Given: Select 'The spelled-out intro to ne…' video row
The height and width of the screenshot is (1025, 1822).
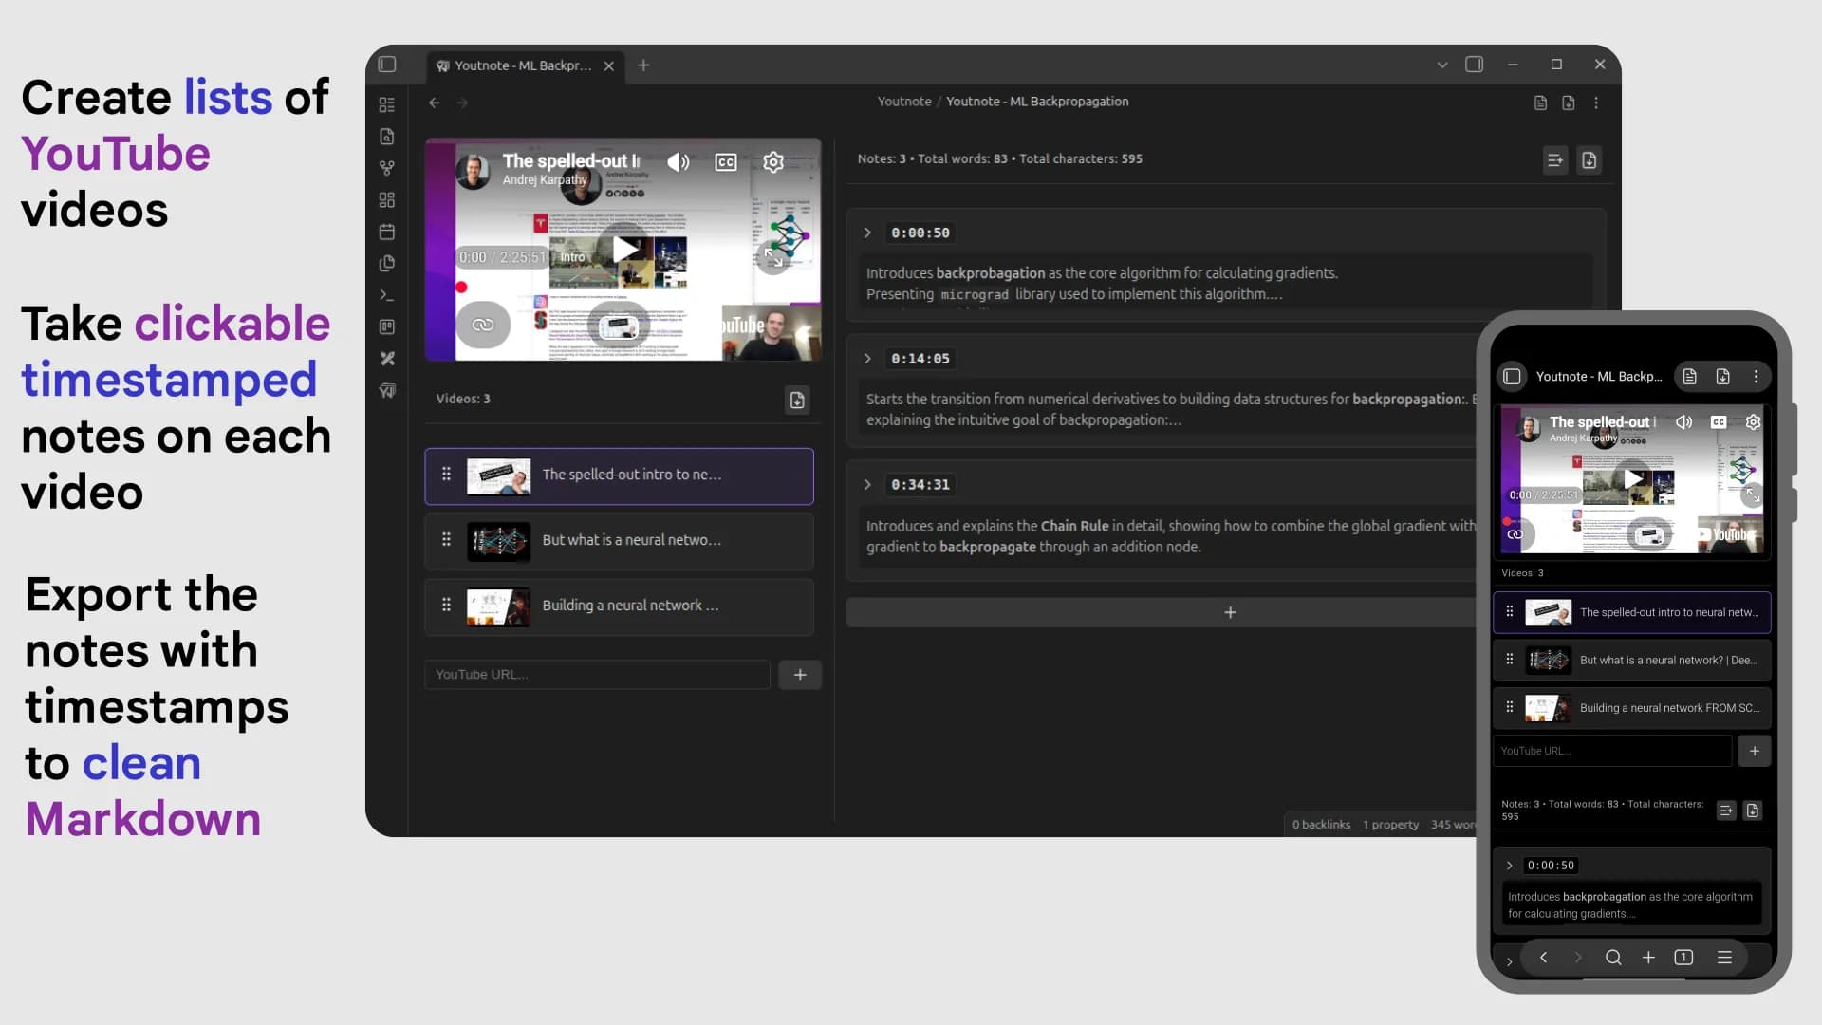Looking at the screenshot, I should tap(619, 475).
